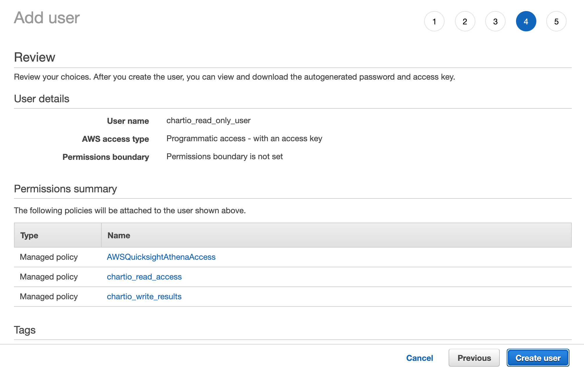584x369 pixels.
Task: Click the User name field value
Action: 208,120
